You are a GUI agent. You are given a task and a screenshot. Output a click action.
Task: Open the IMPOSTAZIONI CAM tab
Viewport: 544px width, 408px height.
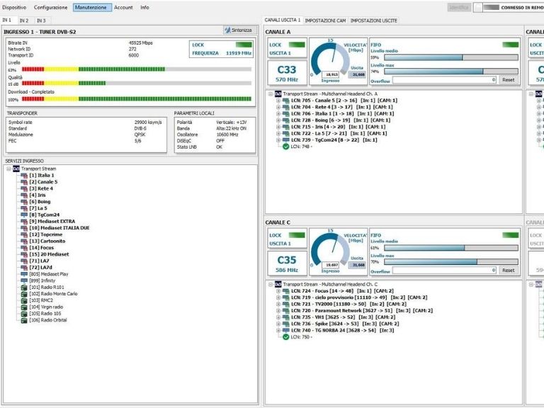pyautogui.click(x=325, y=21)
